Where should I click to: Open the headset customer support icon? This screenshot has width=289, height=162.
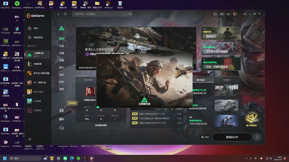pos(61,128)
